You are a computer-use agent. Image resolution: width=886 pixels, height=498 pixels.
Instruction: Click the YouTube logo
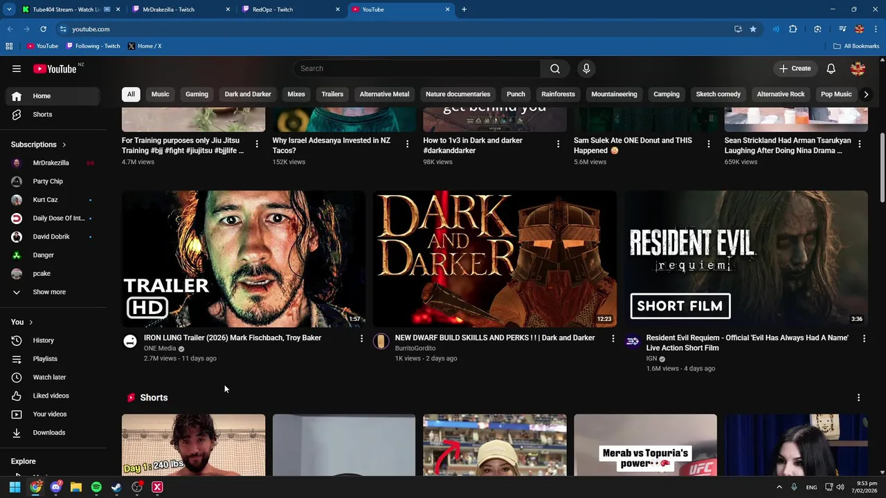(55, 68)
